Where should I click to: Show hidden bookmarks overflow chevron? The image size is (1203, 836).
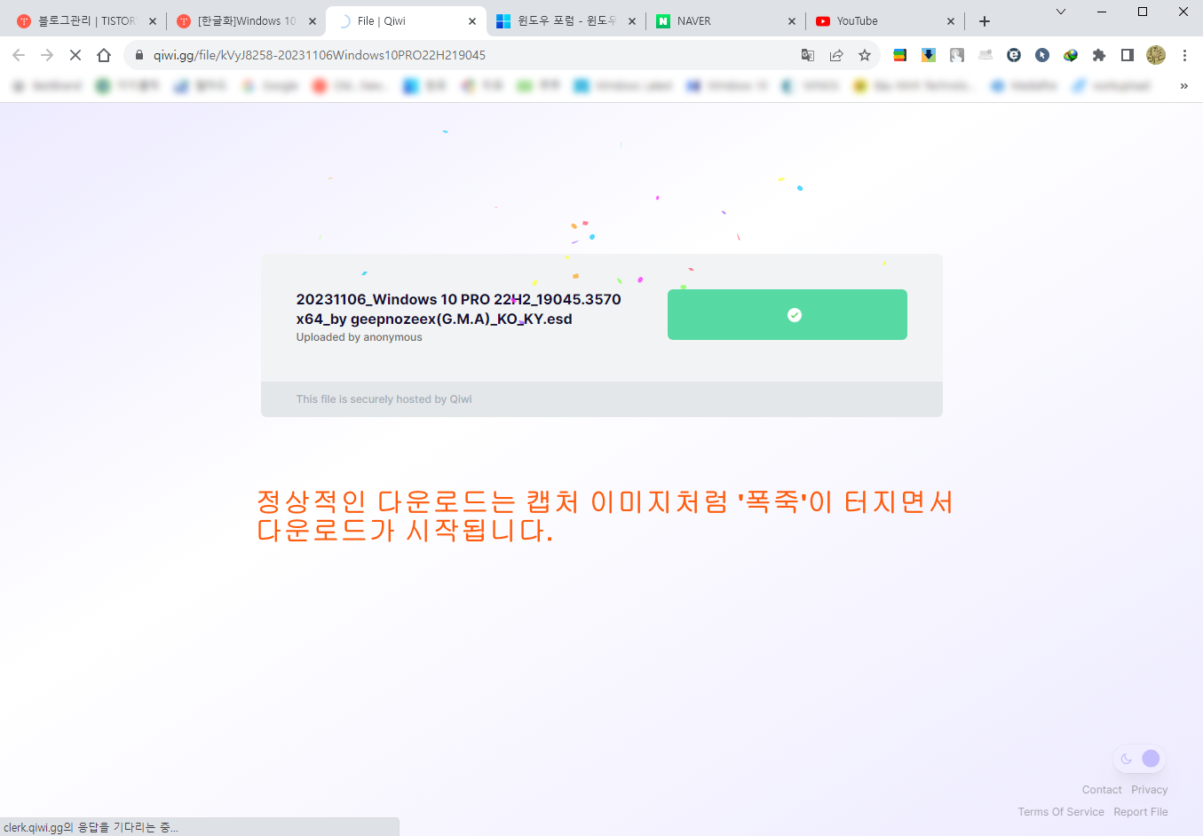[x=1183, y=86]
